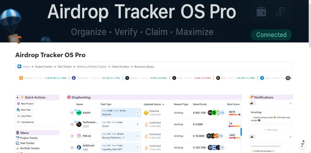Viewport: 311px width, 153px height.
Task: Open Wallets & Portfolio Tracker nav link
Action: click(92, 67)
